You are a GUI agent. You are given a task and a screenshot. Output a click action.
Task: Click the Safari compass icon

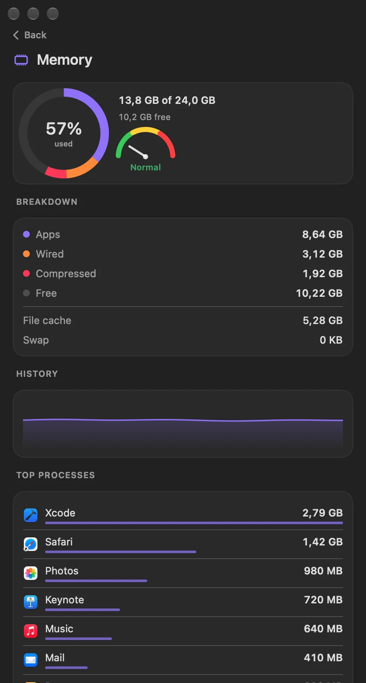[31, 544]
